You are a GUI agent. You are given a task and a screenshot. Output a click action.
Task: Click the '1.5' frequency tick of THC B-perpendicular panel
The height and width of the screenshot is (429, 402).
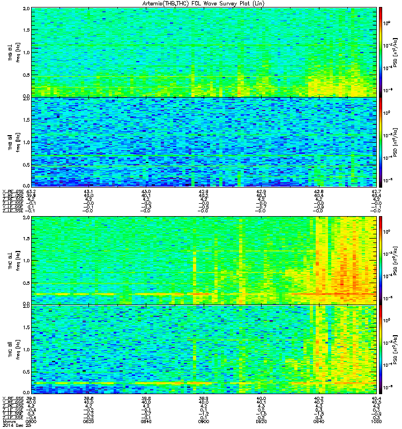[26, 239]
